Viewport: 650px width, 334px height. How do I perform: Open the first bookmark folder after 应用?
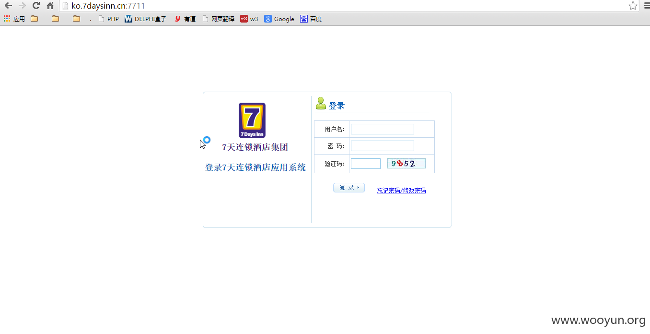click(x=34, y=19)
